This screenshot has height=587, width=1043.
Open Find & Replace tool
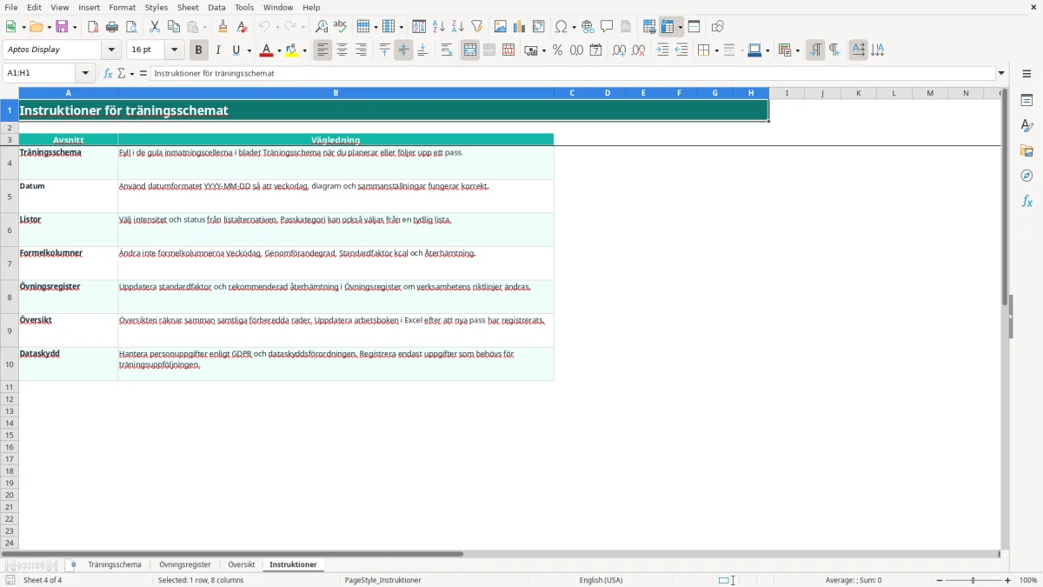coord(322,27)
